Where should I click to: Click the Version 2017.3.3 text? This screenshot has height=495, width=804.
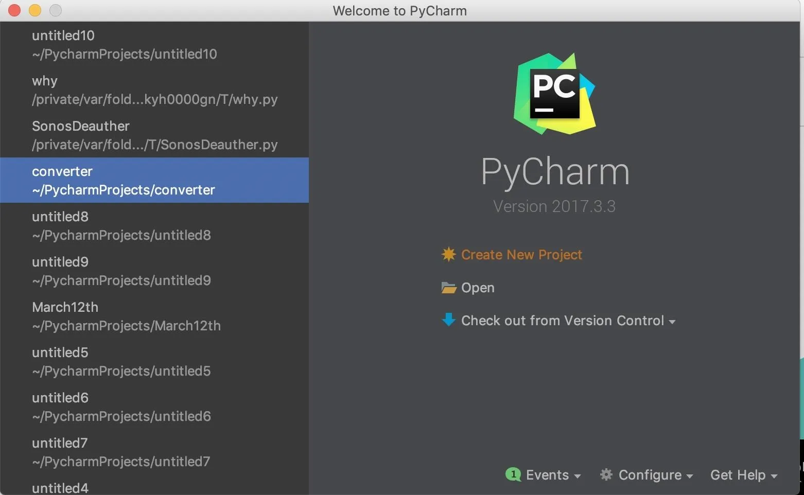554,206
